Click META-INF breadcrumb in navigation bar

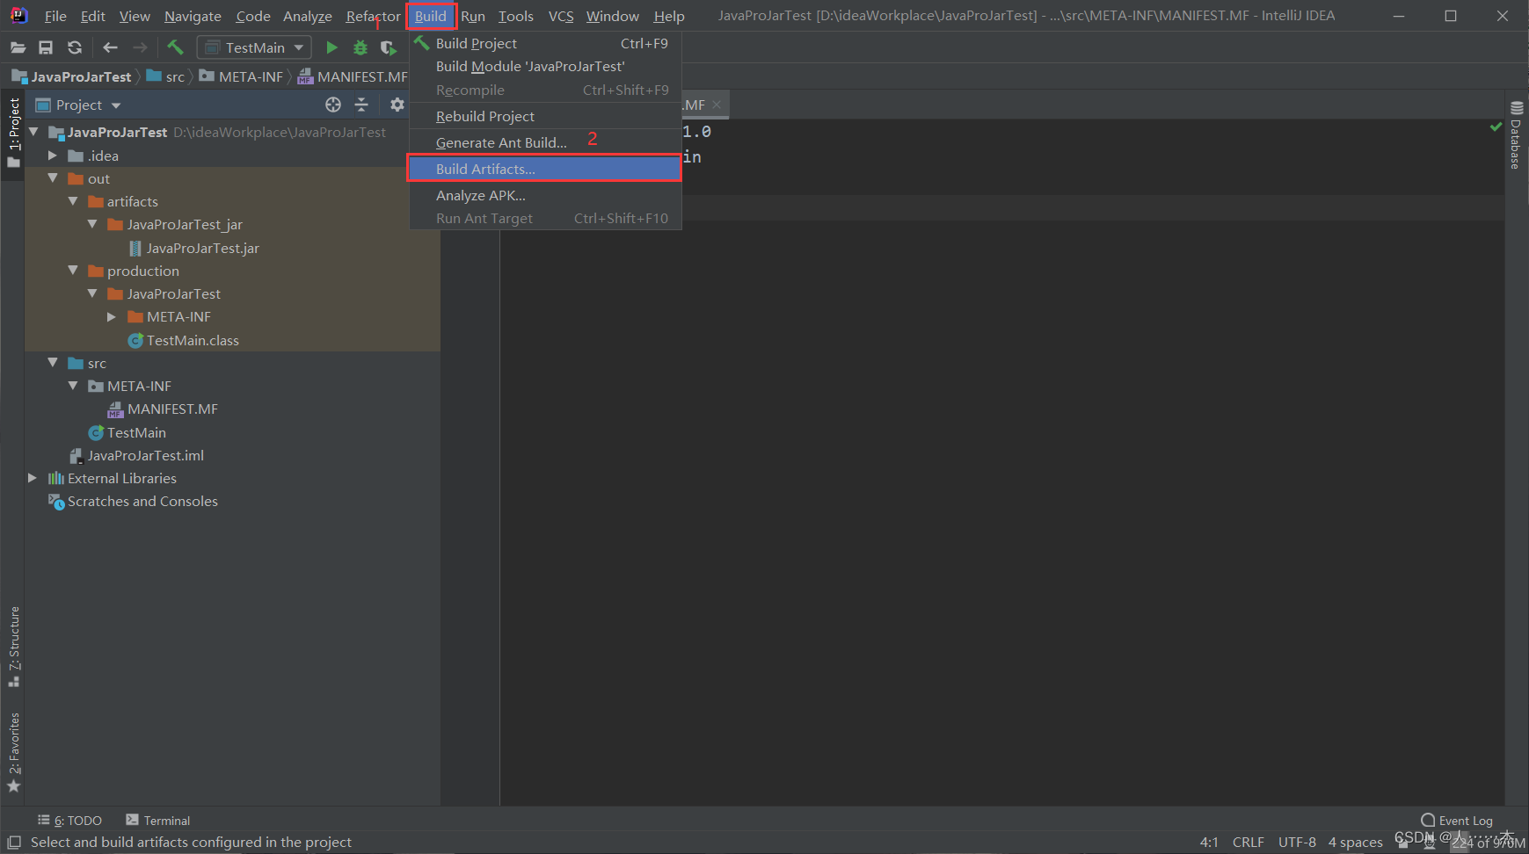[251, 76]
